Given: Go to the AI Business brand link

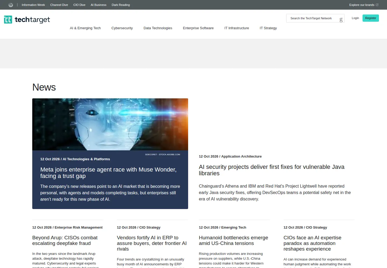Looking at the screenshot, I should point(99,5).
